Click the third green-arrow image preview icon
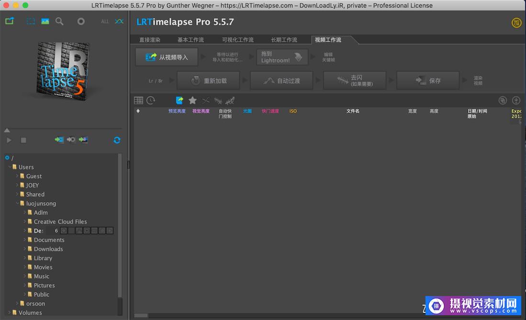This screenshot has height=320, width=526. [83, 140]
